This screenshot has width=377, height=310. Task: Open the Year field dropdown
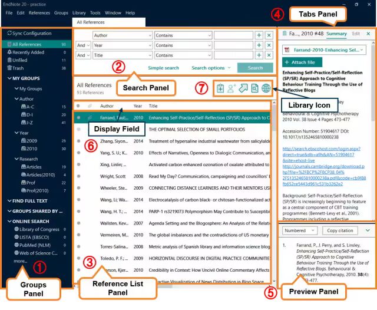(123, 45)
